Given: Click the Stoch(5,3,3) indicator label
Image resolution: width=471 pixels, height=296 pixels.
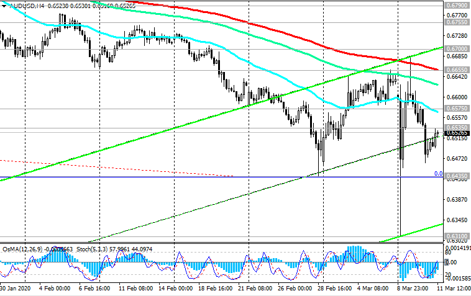Looking at the screenshot, I should click(91, 248).
